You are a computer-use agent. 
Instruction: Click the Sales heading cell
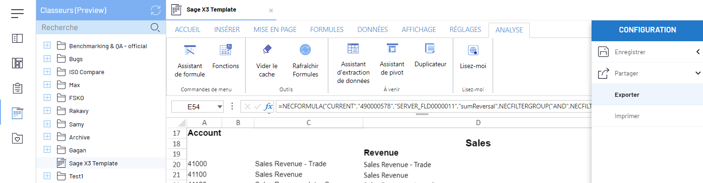[478, 143]
